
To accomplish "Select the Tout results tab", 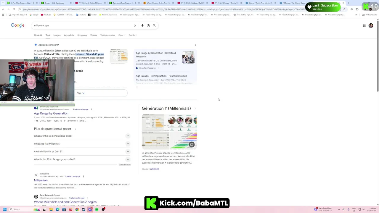I will tap(48, 35).
